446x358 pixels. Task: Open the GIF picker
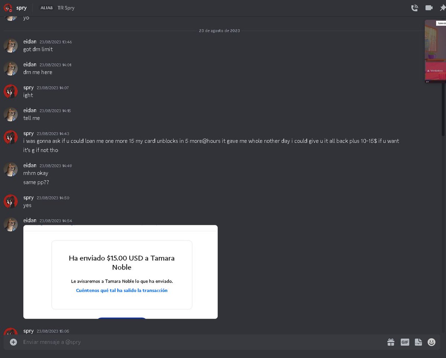click(405, 342)
